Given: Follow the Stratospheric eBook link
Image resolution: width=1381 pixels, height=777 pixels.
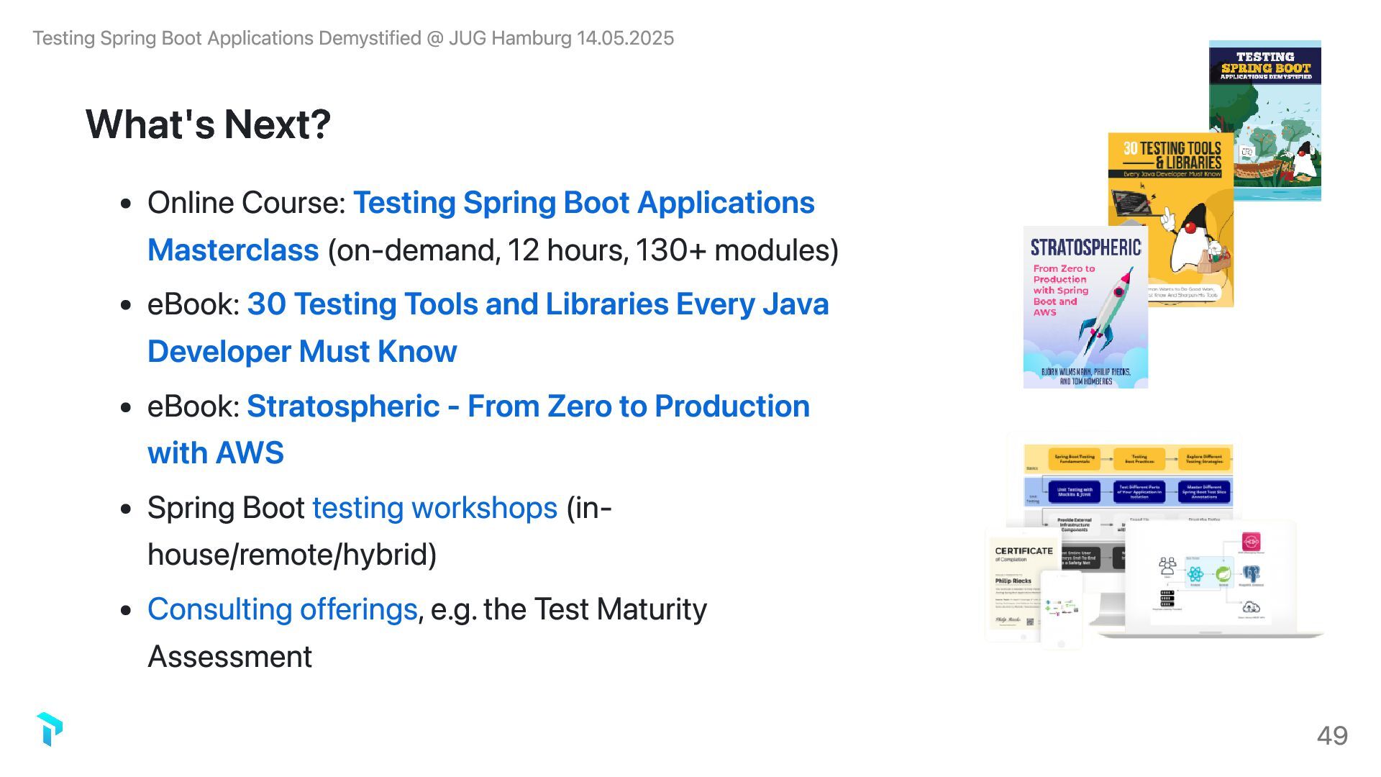Looking at the screenshot, I should coord(528,406).
